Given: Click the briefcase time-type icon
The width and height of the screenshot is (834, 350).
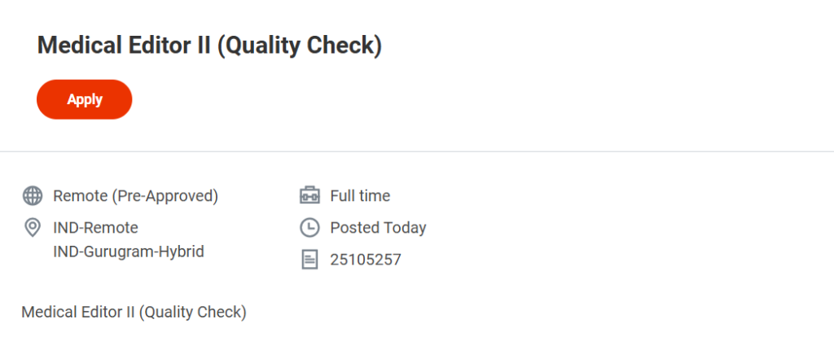Looking at the screenshot, I should coord(309,195).
